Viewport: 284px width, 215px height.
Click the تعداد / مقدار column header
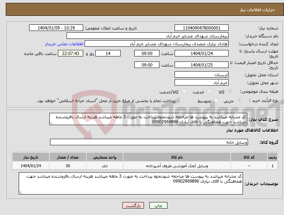pos(68,157)
